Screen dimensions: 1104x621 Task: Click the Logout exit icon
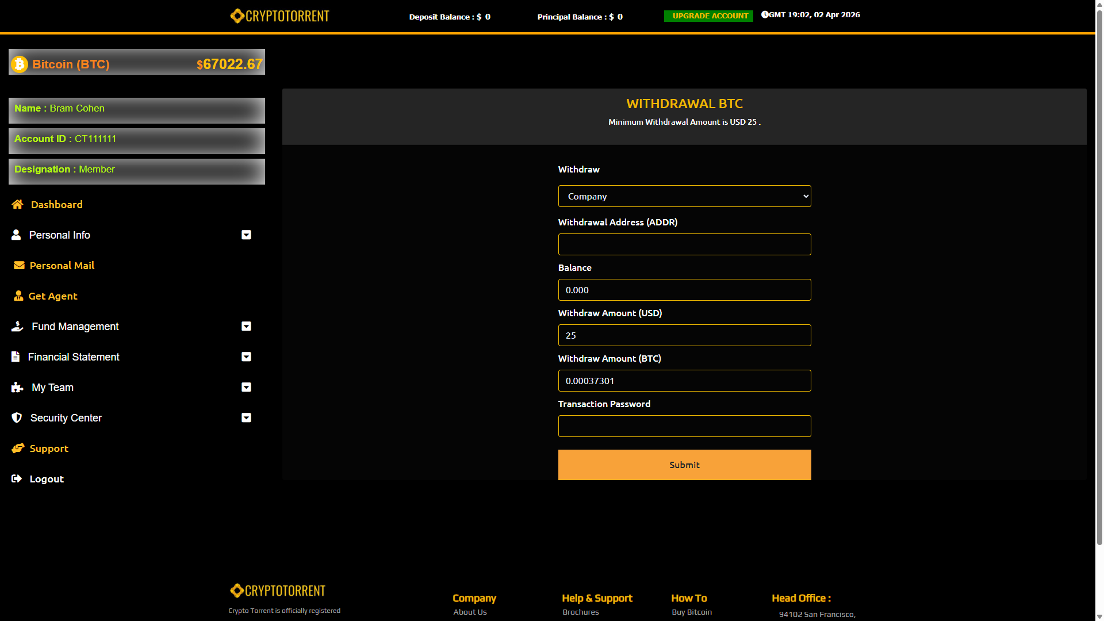tap(17, 478)
